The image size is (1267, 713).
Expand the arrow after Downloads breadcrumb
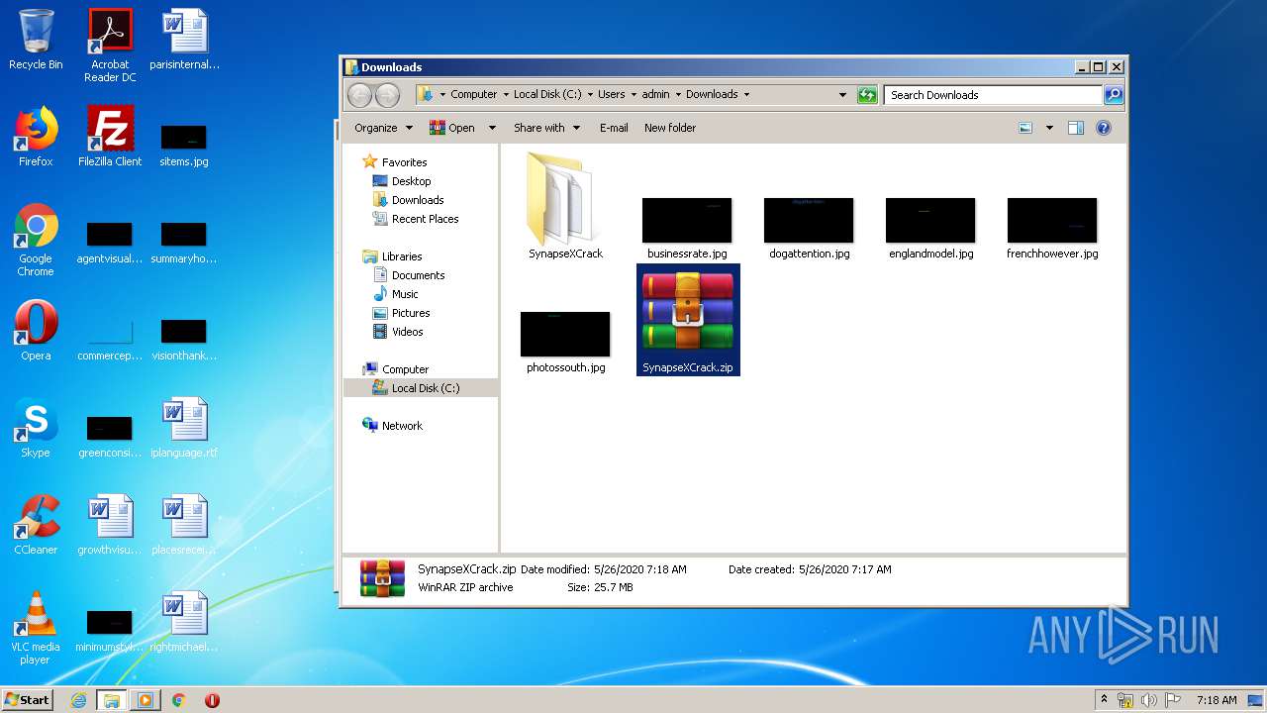pyautogui.click(x=746, y=95)
